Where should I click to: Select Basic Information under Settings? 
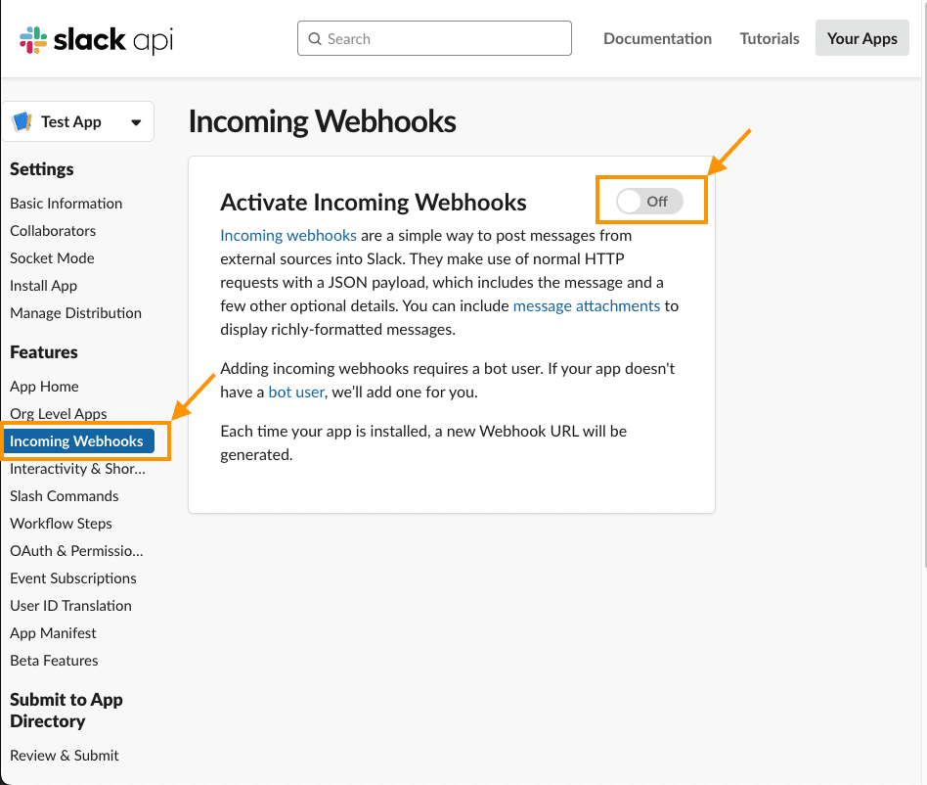click(x=66, y=203)
